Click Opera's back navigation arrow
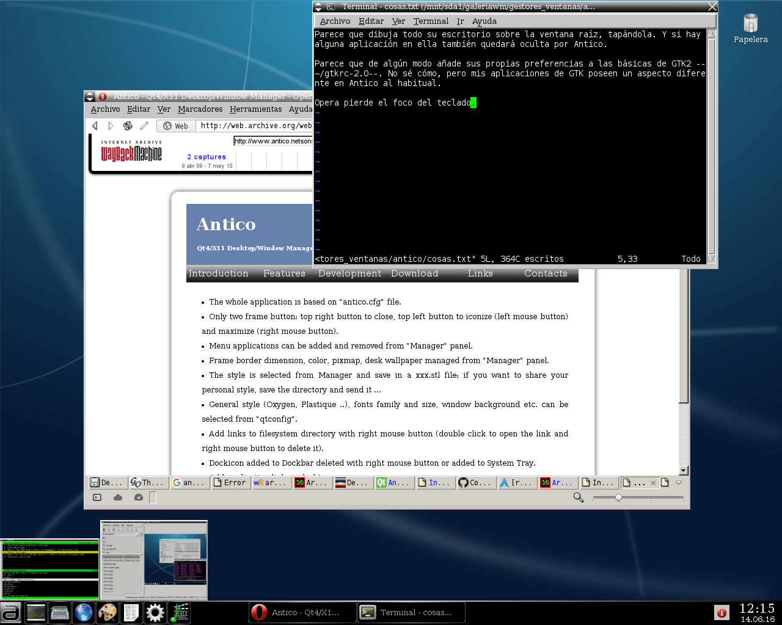The width and height of the screenshot is (782, 625). (95, 126)
